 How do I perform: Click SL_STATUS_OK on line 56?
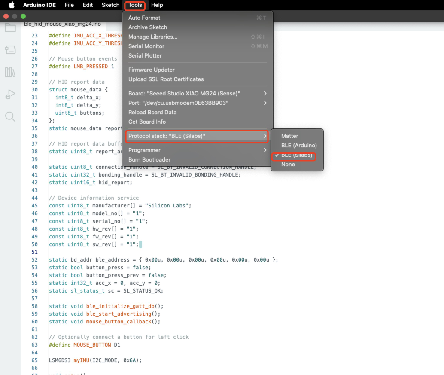(142, 291)
